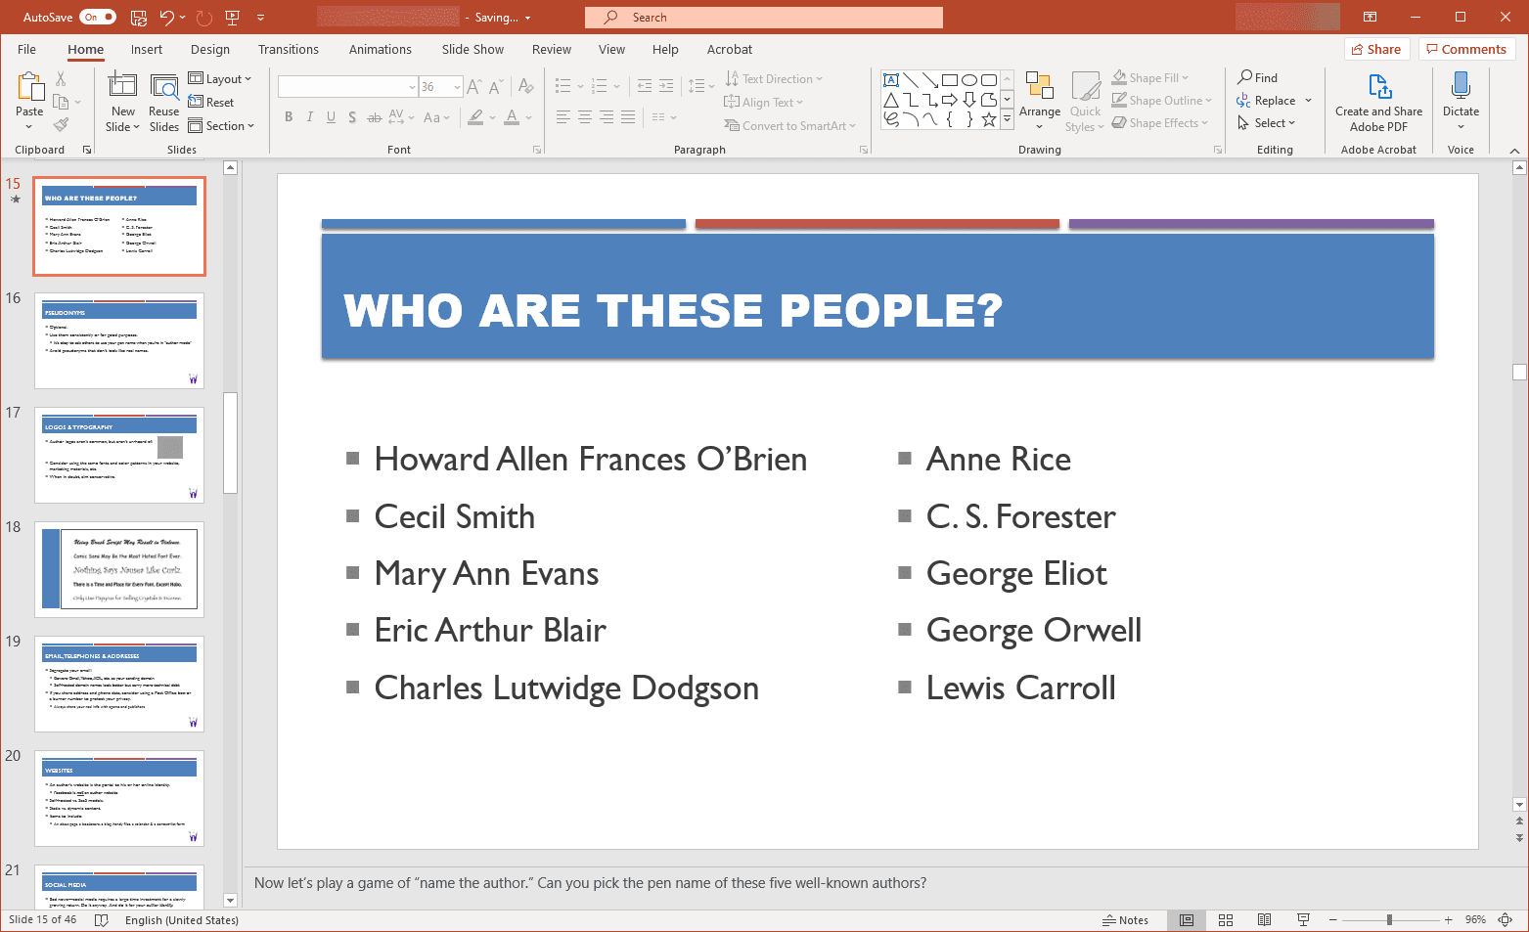Toggle Justify alignment button
Viewport: 1529px width, 932px height.
point(628,117)
